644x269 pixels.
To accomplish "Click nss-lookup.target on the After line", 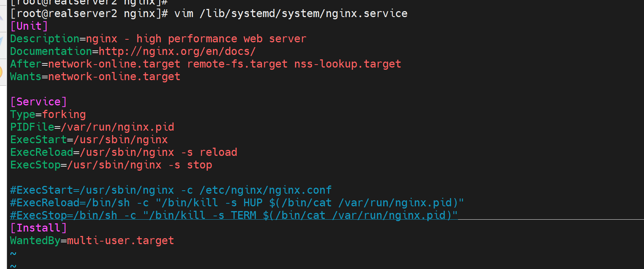I will 347,64.
